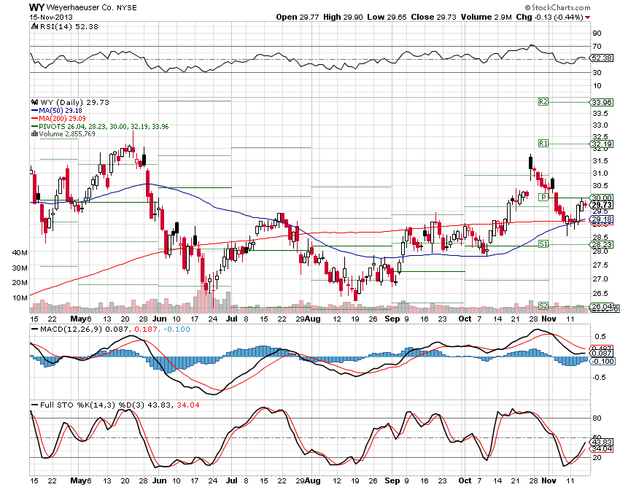Click Jun on date axis below Stochastic panel
The width and height of the screenshot is (620, 487).
pyautogui.click(x=159, y=480)
